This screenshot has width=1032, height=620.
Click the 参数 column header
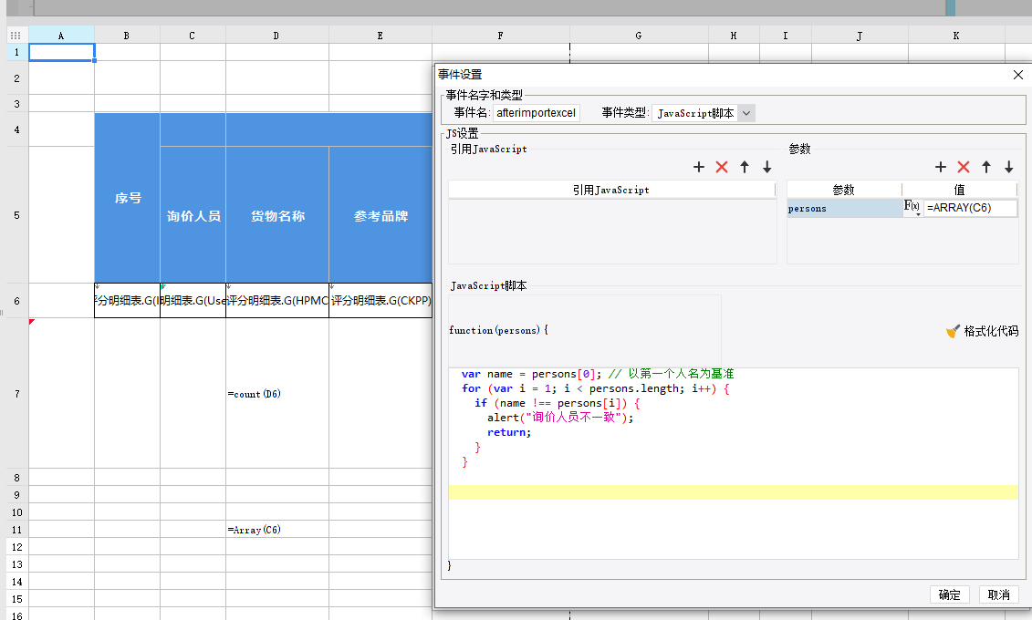[x=844, y=190]
